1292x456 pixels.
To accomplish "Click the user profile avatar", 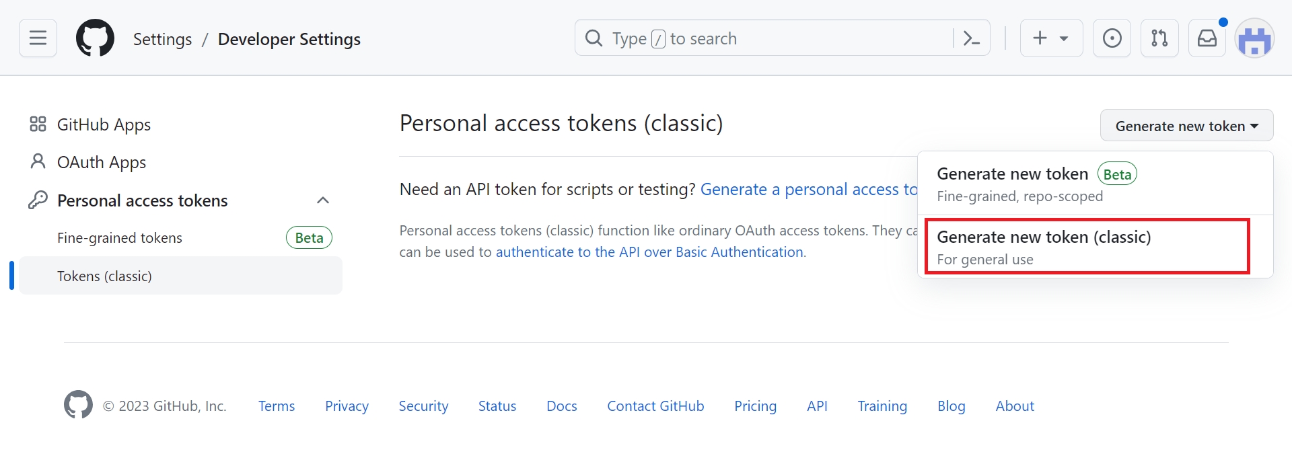I will 1254,40.
